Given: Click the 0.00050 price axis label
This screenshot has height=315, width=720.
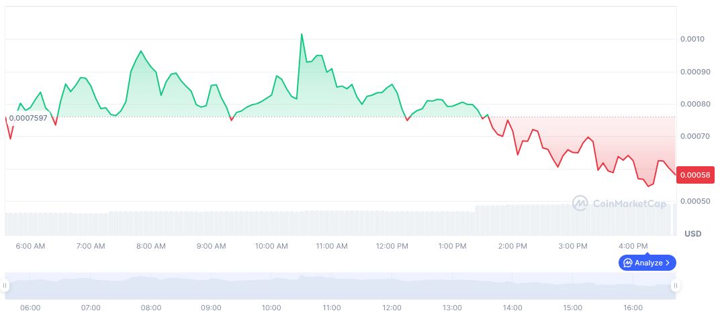Looking at the screenshot, I should coord(693,201).
